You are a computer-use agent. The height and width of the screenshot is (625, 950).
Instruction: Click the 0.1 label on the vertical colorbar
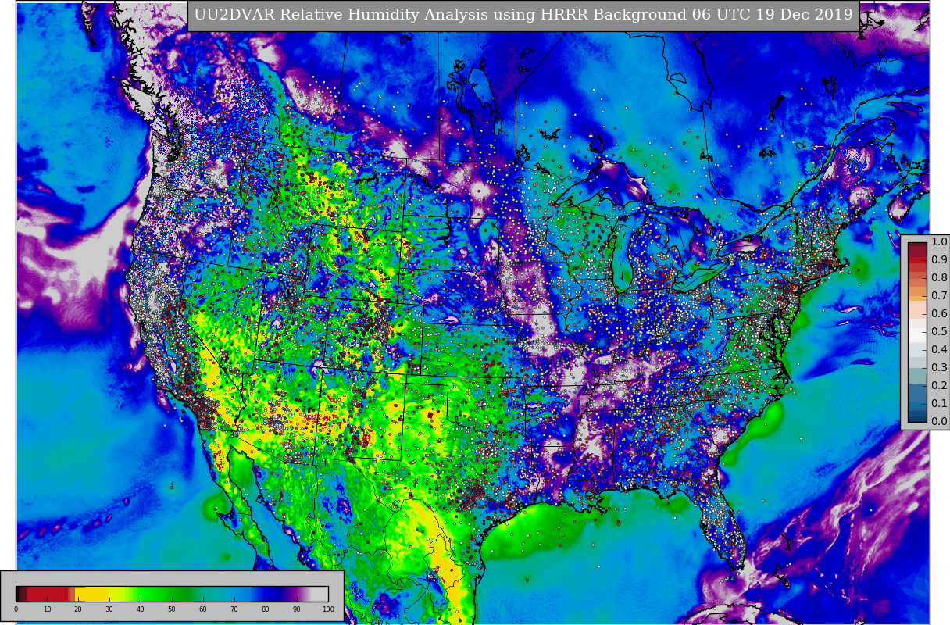[939, 404]
